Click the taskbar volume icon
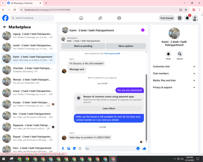This screenshot has height=162, width=203. tap(182, 159)
